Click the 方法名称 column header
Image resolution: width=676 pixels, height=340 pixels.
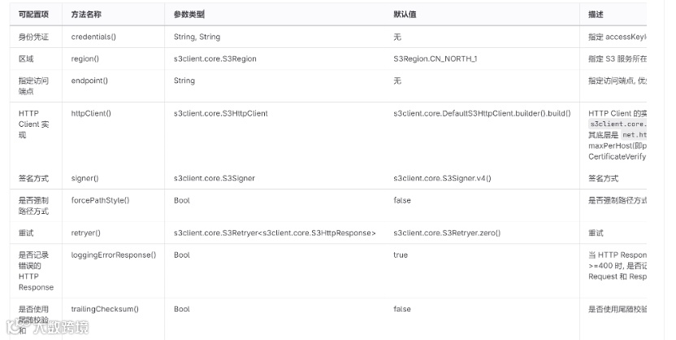(88, 15)
